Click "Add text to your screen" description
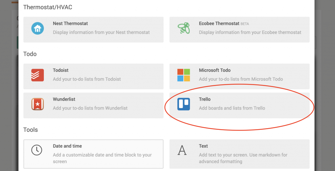335x171 pixels. coord(243,158)
